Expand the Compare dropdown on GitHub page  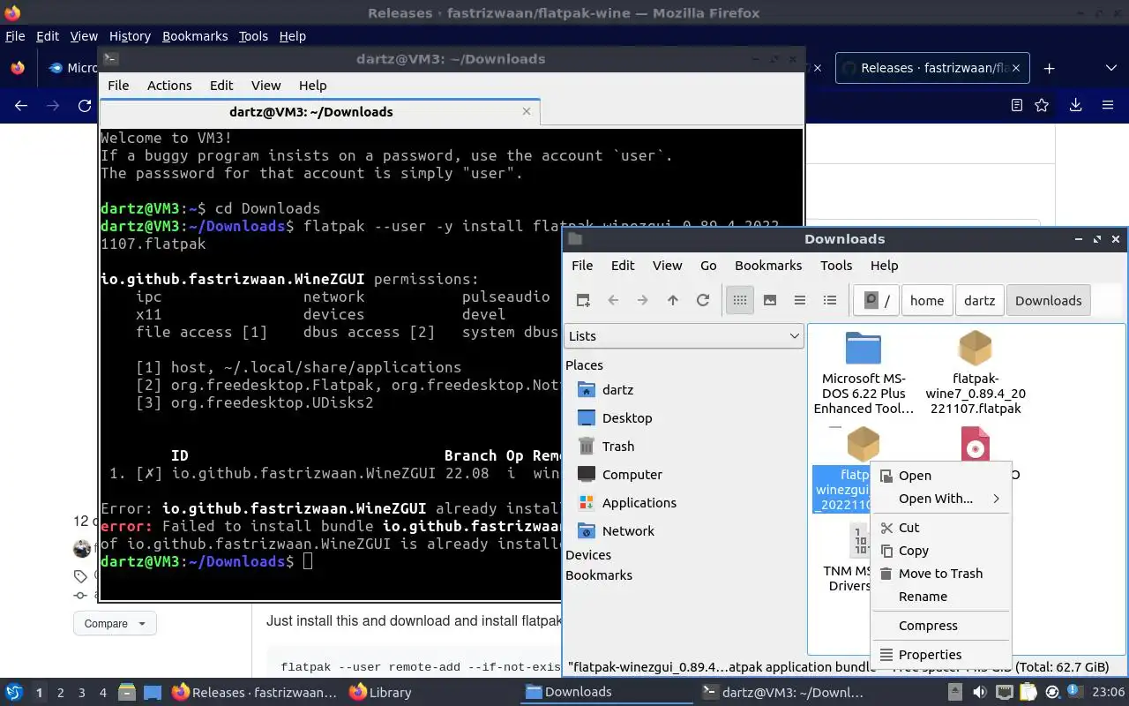(x=115, y=623)
